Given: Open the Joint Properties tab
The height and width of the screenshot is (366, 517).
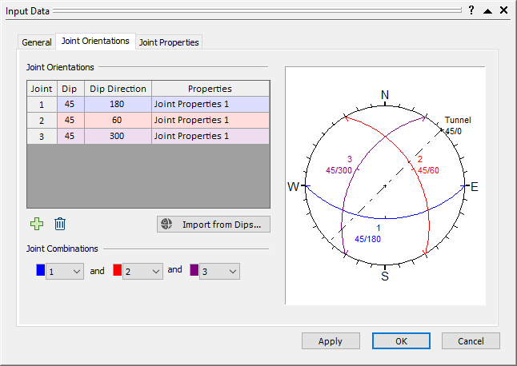Looking at the screenshot, I should [169, 42].
